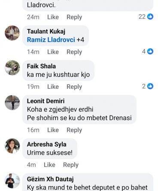Image resolution: width=158 pixels, height=191 pixels.
Task: Like the 24m comment ending with Lladrovci
Action: pyautogui.click(x=53, y=17)
